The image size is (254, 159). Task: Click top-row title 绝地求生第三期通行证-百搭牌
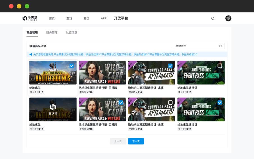pyautogui.click(x=98, y=88)
